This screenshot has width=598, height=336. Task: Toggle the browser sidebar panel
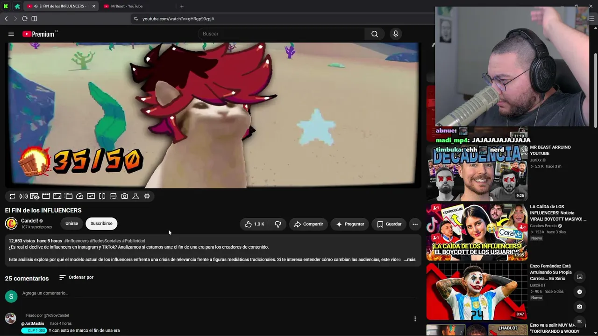tap(34, 19)
